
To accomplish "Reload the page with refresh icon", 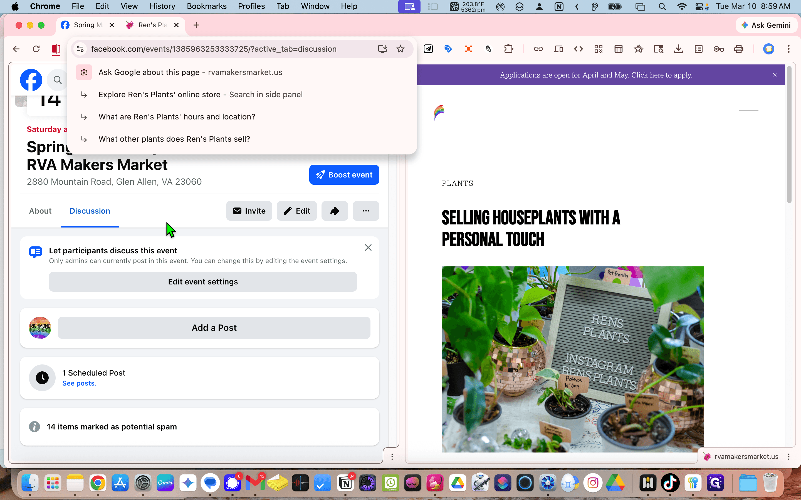I will click(36, 49).
